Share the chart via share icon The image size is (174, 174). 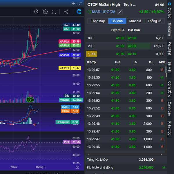click(66, 12)
